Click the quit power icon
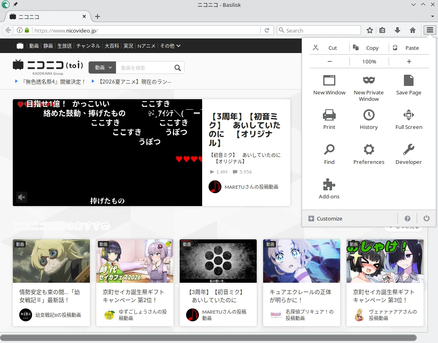438x343 pixels. (426, 218)
